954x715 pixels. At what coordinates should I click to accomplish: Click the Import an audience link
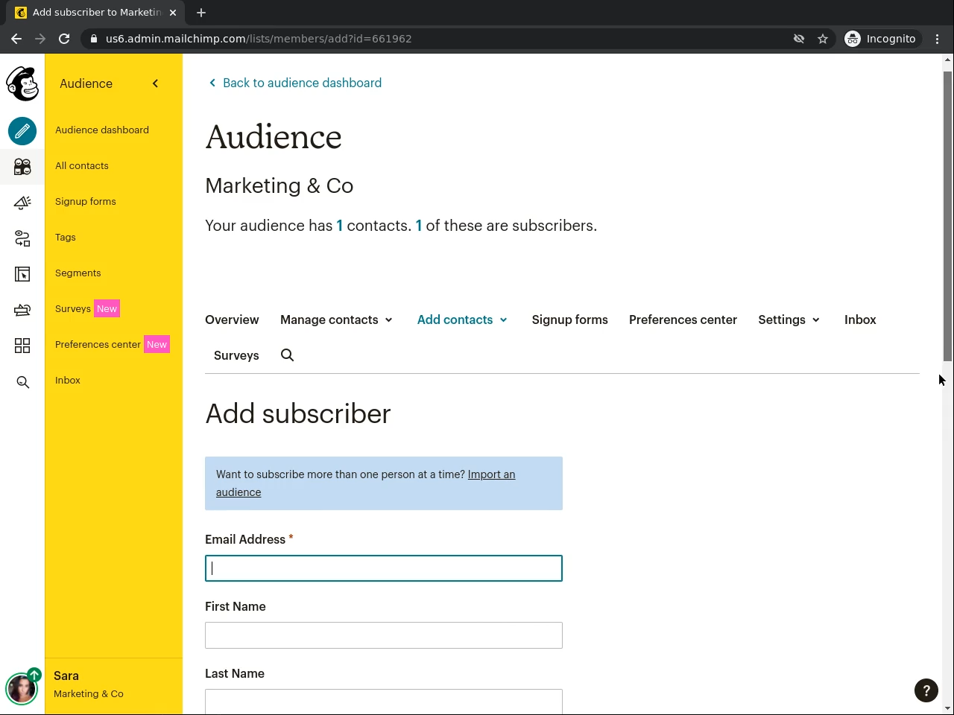point(490,474)
